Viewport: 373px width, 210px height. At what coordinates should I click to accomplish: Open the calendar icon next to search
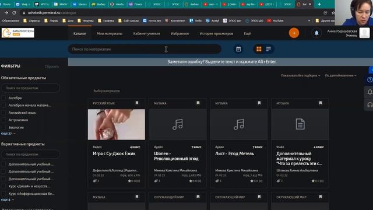coord(238,49)
